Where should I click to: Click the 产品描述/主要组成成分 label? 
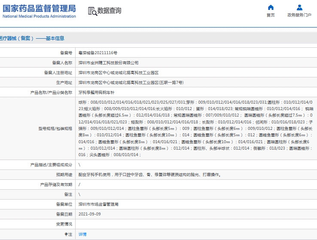pyautogui.click(x=51, y=165)
